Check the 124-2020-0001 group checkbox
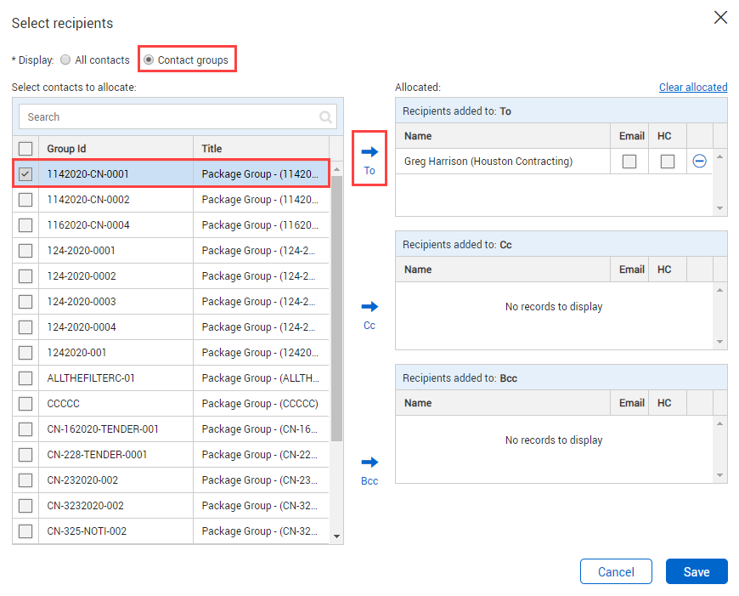Screen dimensions: 739x596 click(25, 251)
